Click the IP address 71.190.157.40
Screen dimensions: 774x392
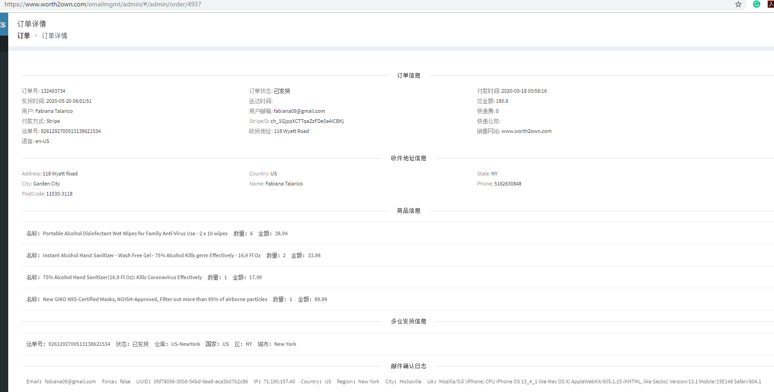pos(279,381)
